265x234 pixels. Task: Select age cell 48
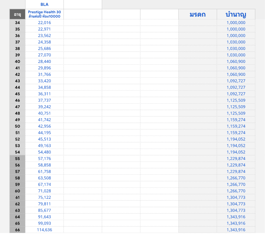tap(17, 113)
